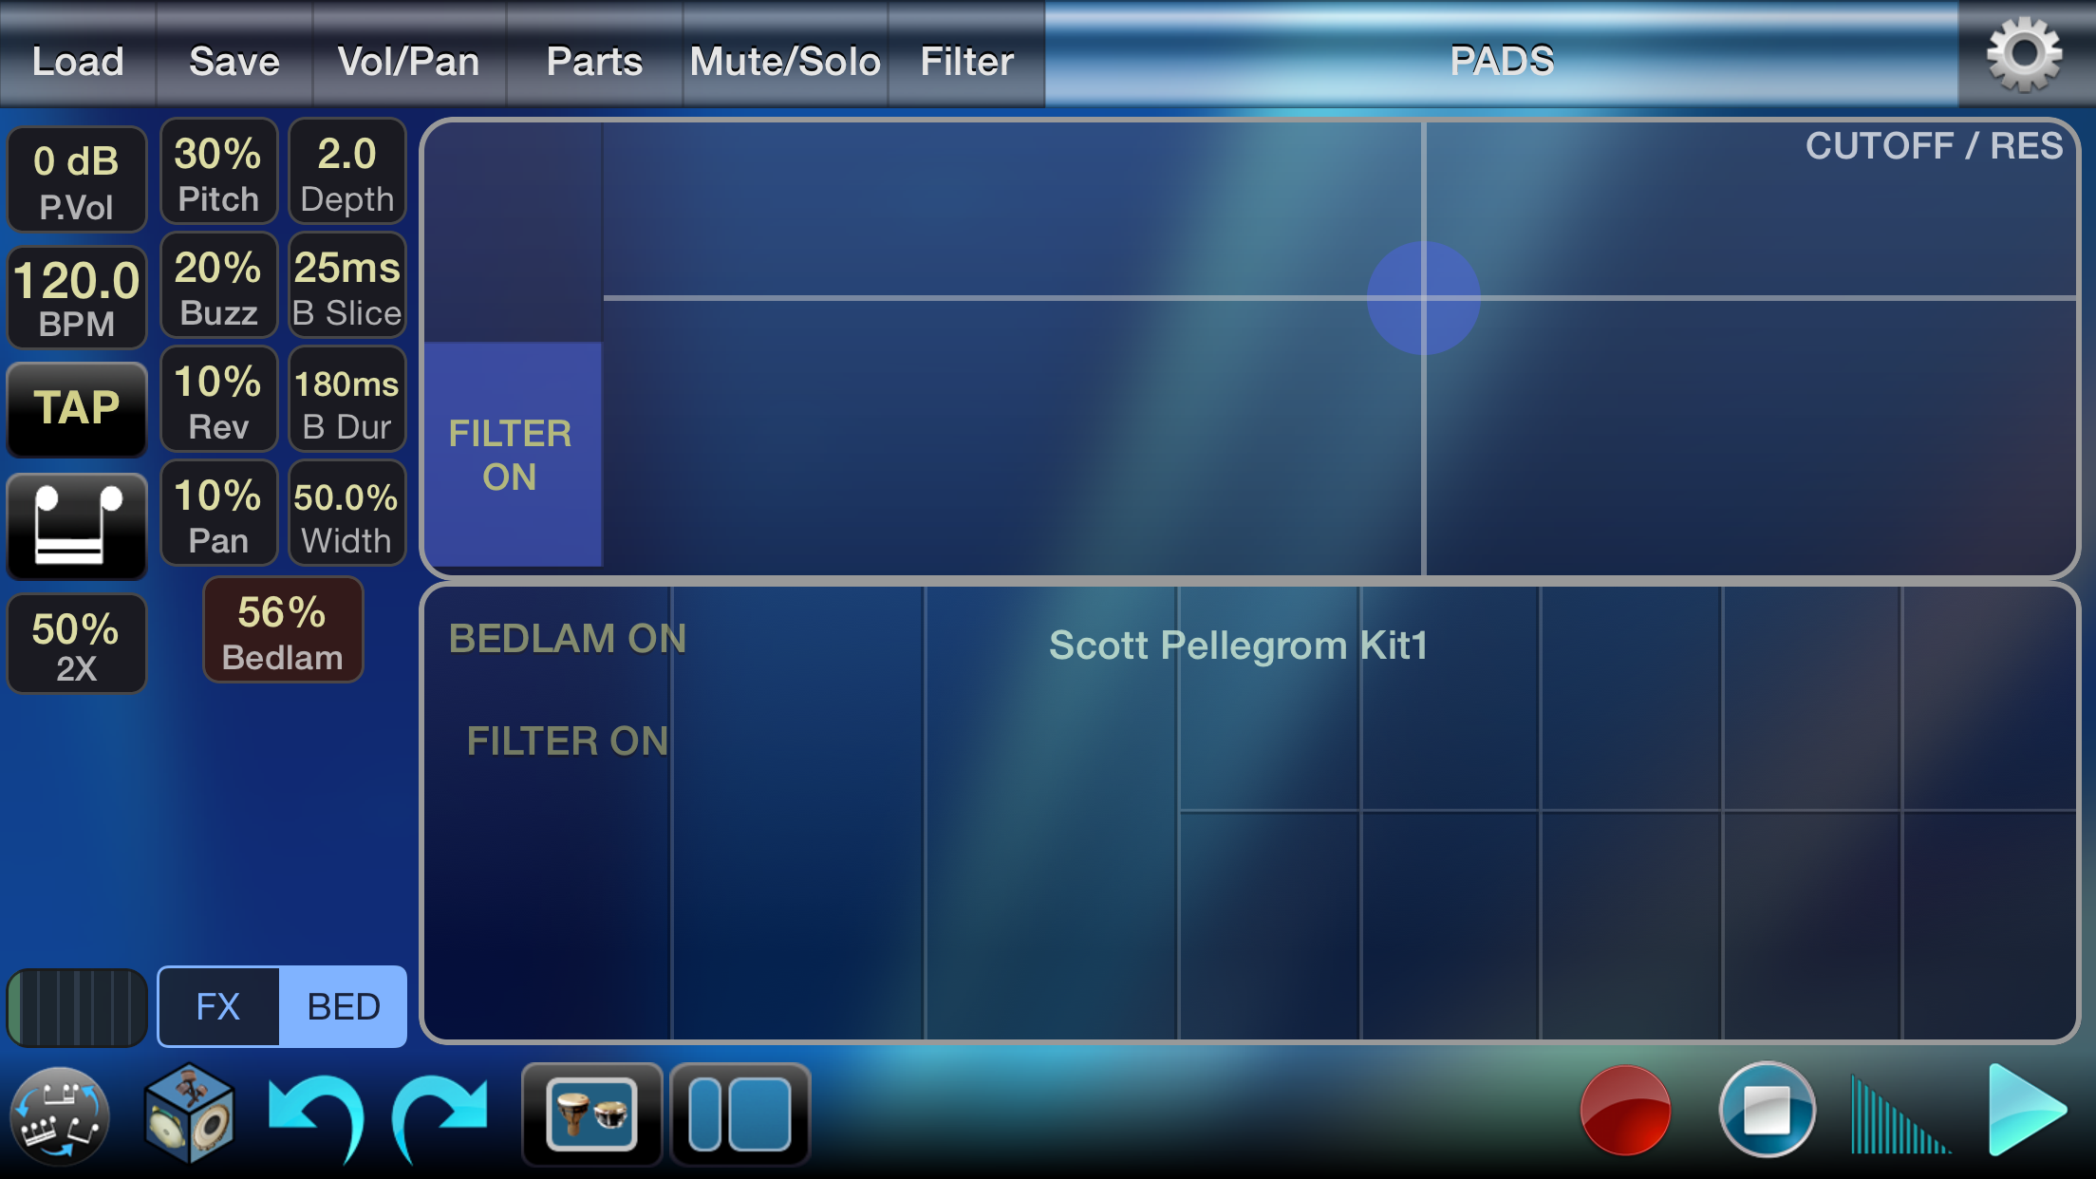Click the Load button
The width and height of the screenshot is (2096, 1179).
click(78, 62)
